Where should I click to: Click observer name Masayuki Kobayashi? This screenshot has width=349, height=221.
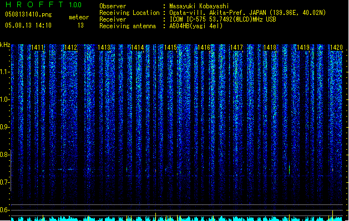199,6
